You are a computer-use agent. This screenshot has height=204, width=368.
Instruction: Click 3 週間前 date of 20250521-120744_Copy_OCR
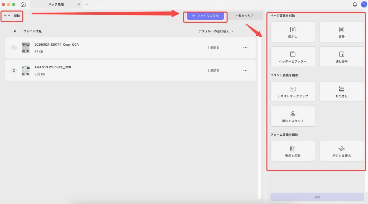(213, 48)
